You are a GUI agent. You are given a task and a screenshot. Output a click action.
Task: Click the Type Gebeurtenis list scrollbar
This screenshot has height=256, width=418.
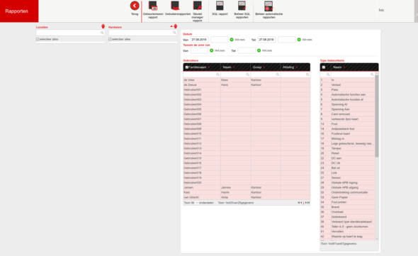tap(377, 116)
